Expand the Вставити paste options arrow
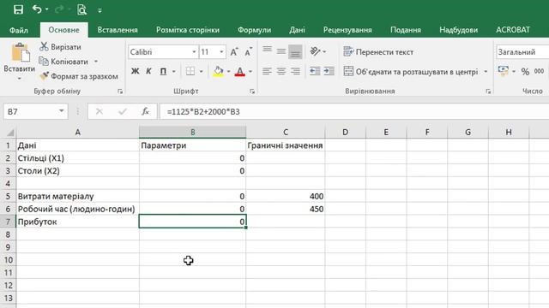The image size is (549, 308). 19,78
